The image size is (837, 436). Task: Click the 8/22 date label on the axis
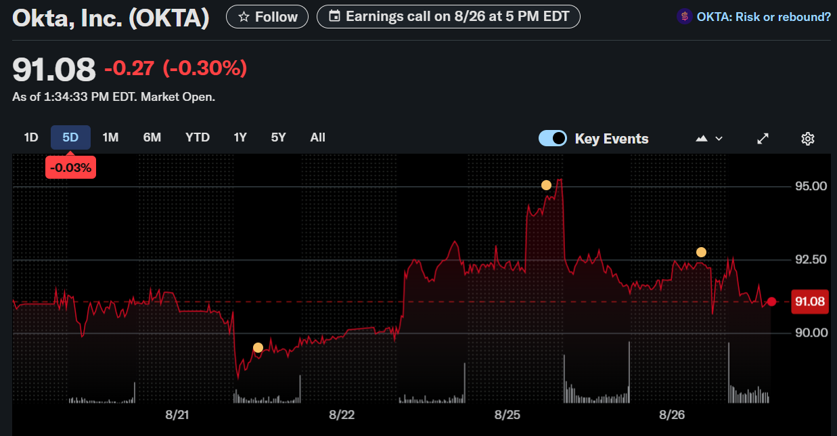click(342, 414)
